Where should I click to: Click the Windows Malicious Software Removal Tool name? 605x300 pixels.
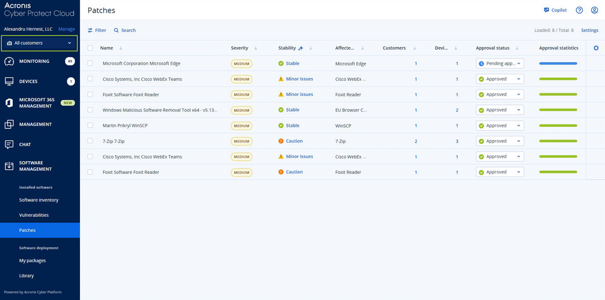tap(160, 110)
